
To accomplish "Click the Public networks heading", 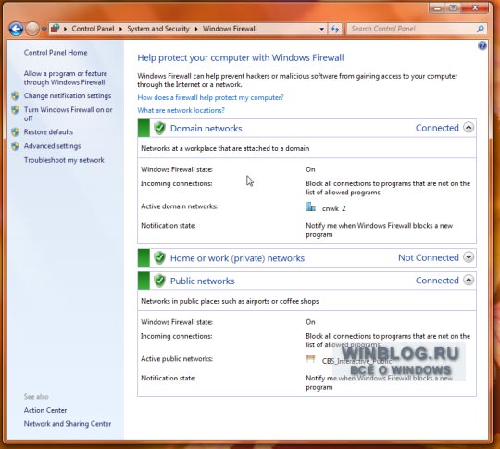I will coord(202,281).
